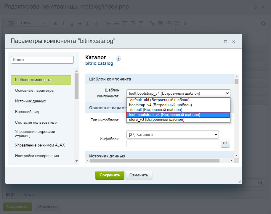The height and width of the screenshot is (214, 271).
Task: Open editor settings gear icon
Action: (x=263, y=23)
